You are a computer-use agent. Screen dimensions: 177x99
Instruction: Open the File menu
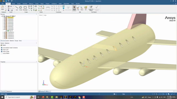click(x=2, y=4)
